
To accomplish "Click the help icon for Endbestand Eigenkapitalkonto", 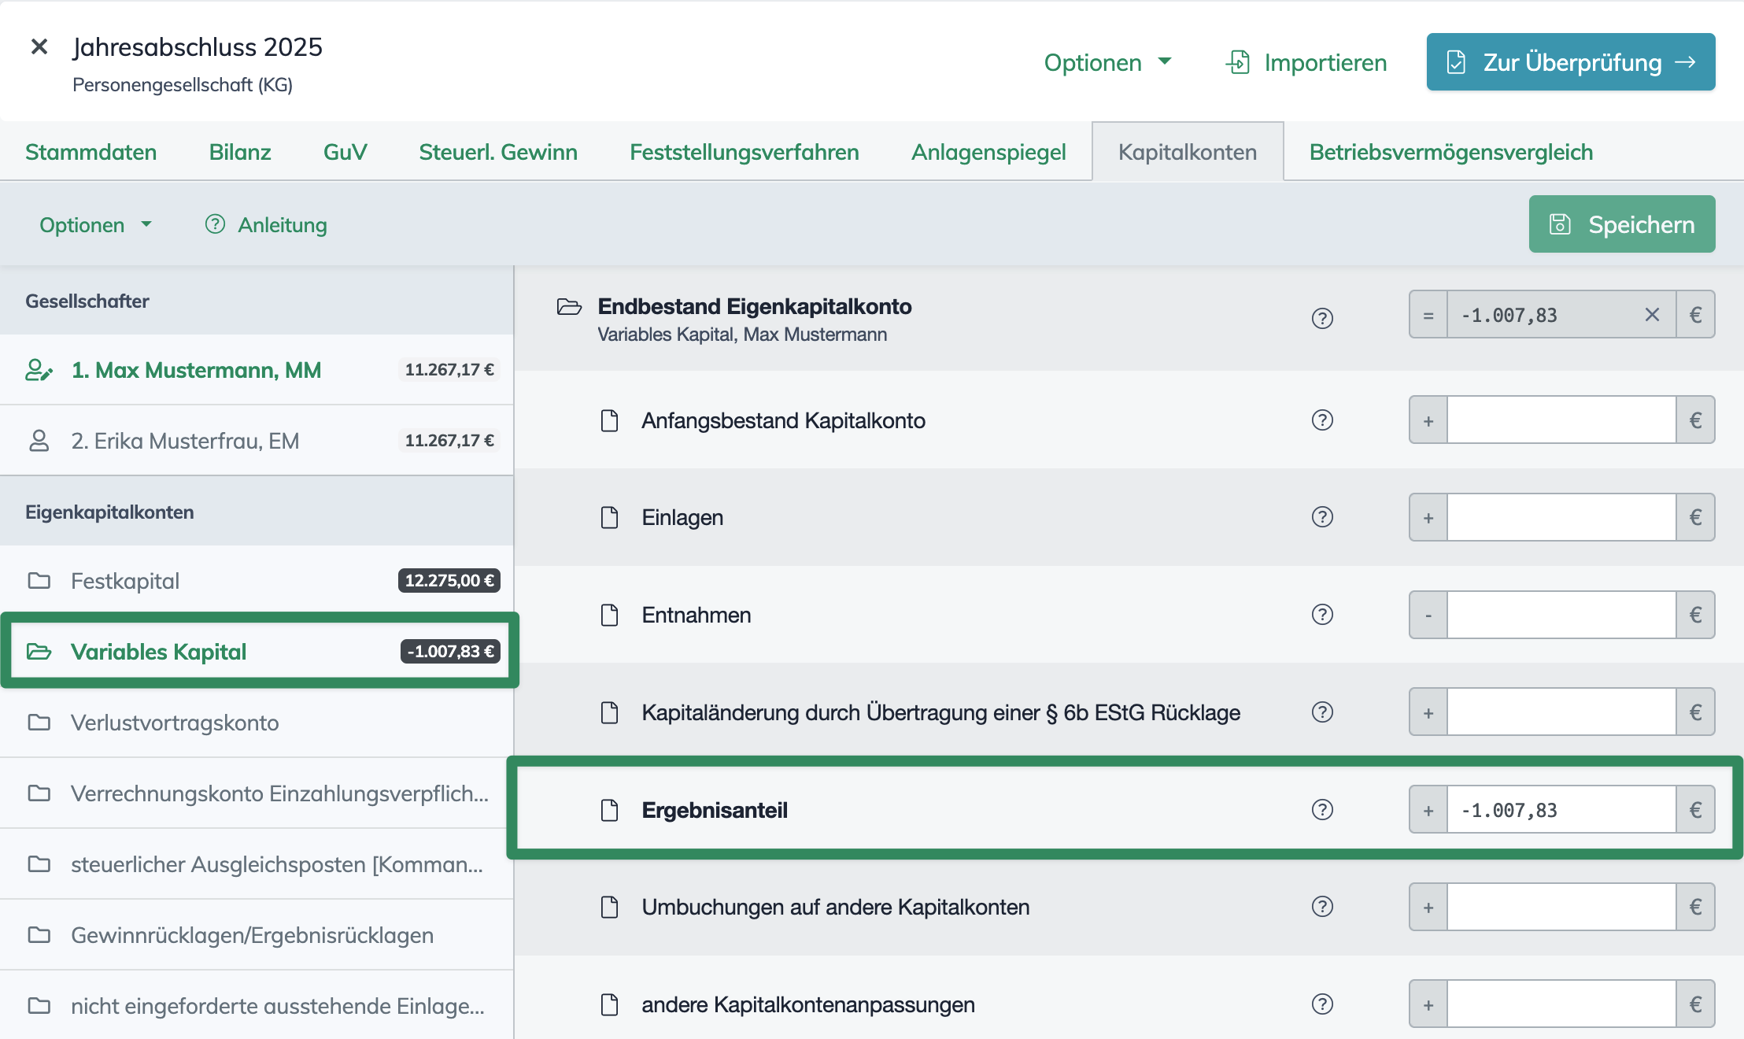I will click(x=1322, y=319).
